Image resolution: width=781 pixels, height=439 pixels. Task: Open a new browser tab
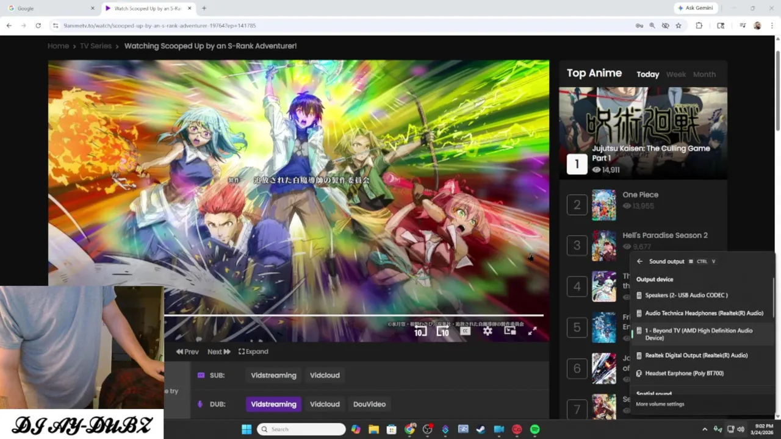point(204,8)
